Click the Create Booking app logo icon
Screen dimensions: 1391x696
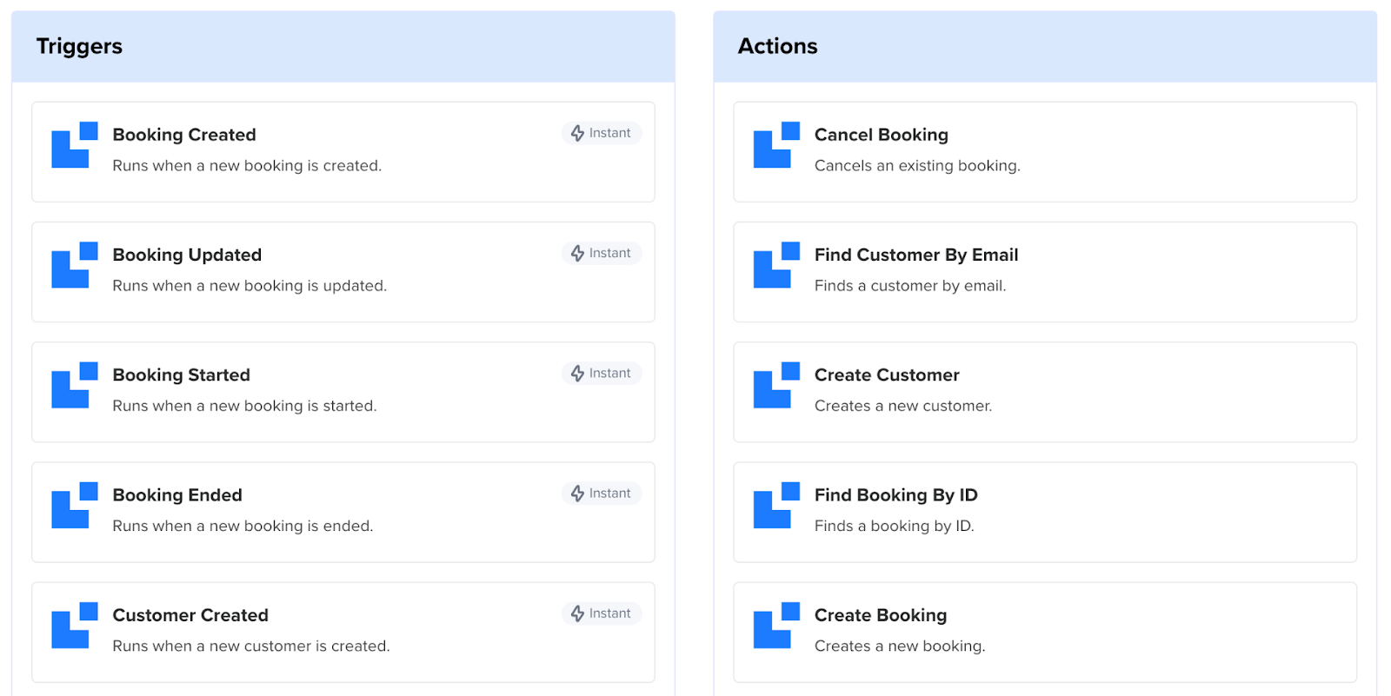pyautogui.click(x=776, y=625)
